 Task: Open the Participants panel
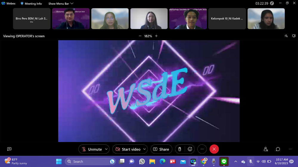[x=266, y=149]
